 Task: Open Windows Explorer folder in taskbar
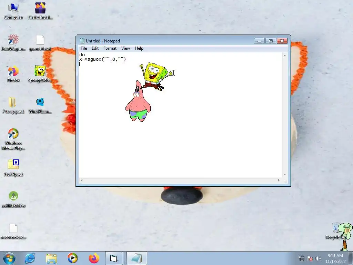click(51, 258)
